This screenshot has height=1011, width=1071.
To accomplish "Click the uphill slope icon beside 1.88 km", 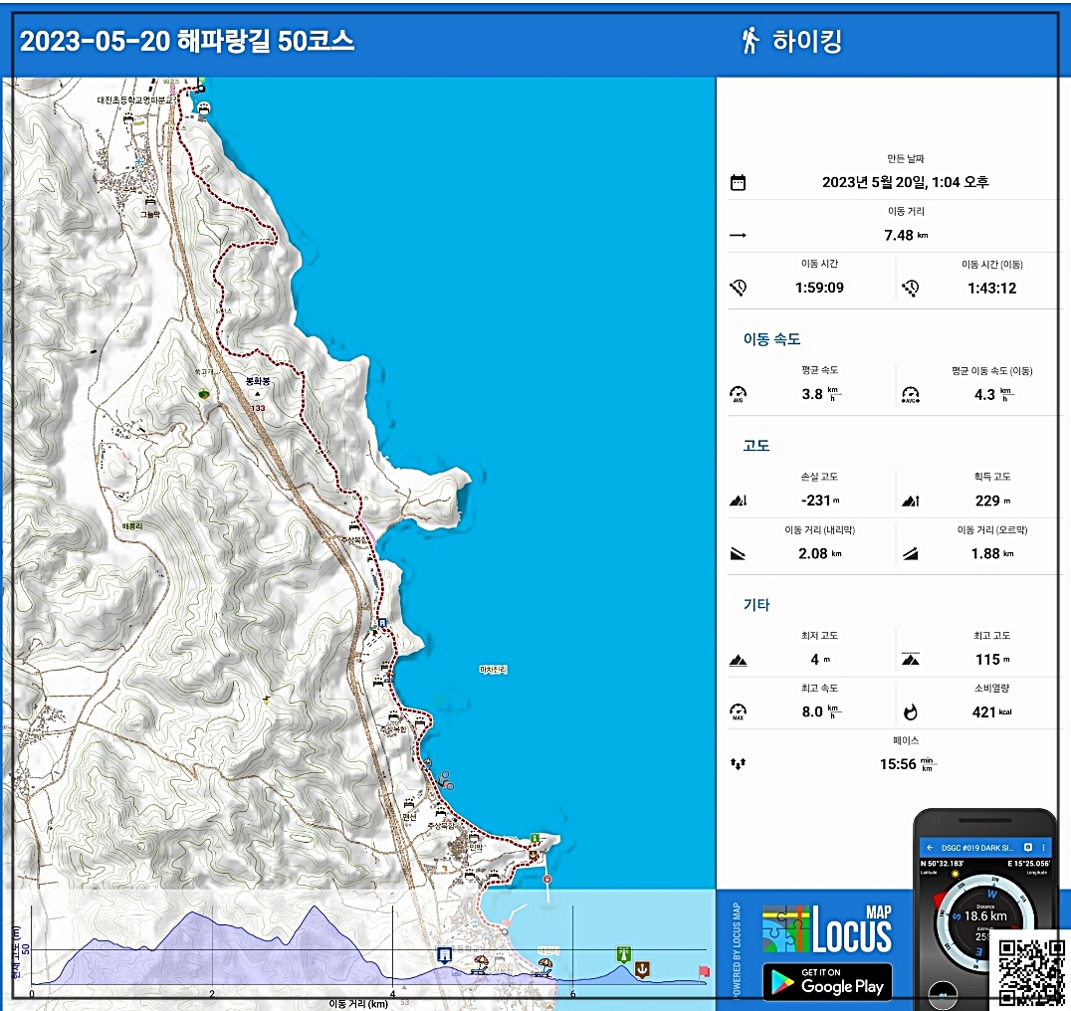I will [910, 554].
